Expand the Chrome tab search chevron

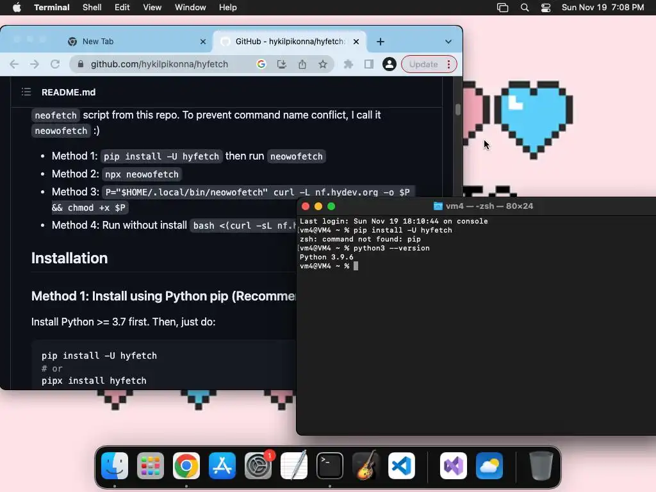point(448,42)
